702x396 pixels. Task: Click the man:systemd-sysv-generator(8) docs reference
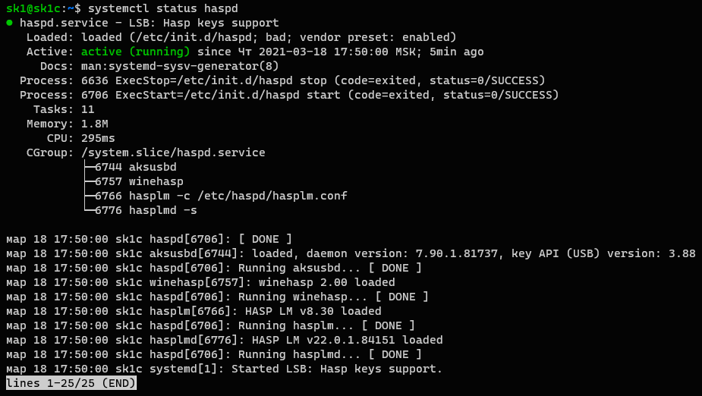(179, 66)
